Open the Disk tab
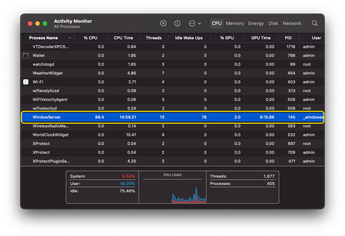345x236 pixels. (x=273, y=23)
